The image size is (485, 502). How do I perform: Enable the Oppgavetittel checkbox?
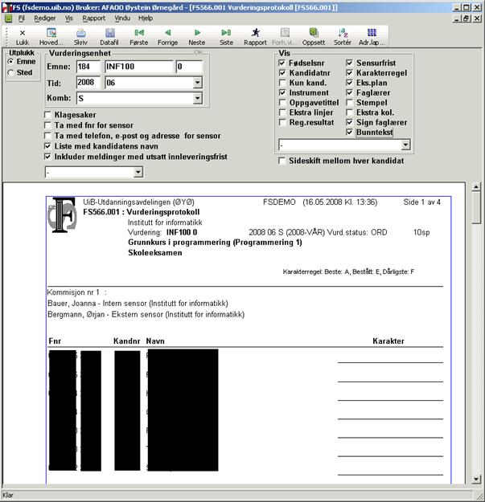click(282, 103)
